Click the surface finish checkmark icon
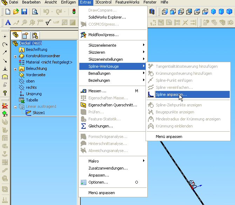Screen dimensions: 235x205 tap(48, 22)
